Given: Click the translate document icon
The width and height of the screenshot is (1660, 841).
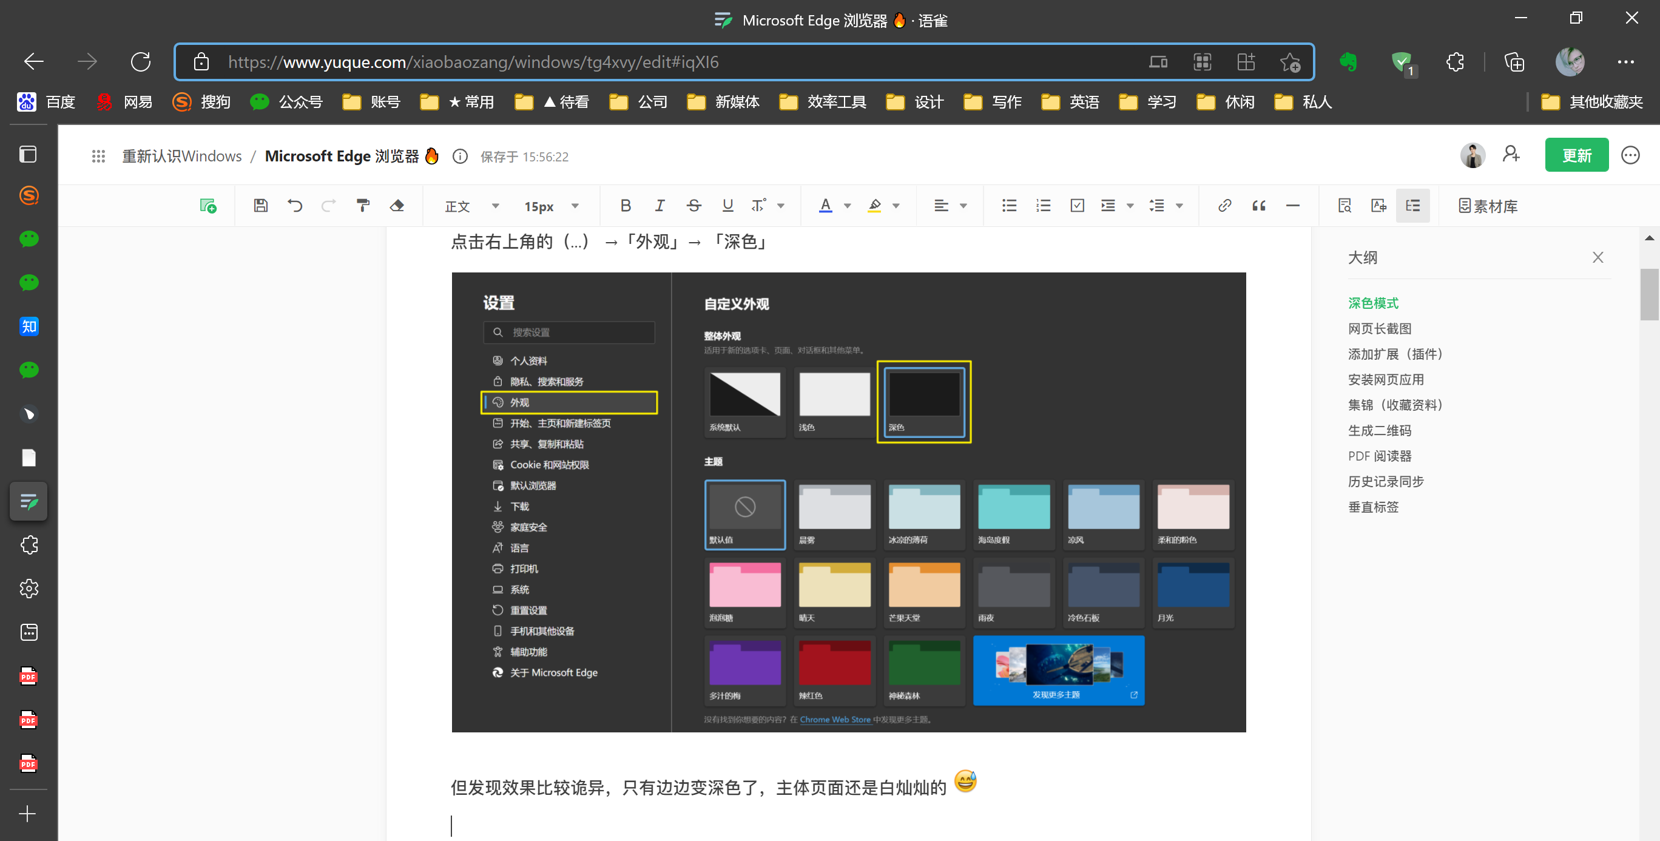Looking at the screenshot, I should pos(1378,206).
